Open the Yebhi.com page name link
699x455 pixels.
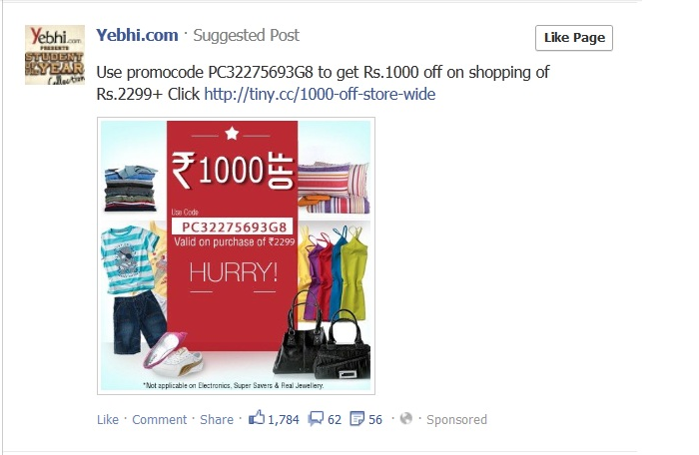pos(137,35)
